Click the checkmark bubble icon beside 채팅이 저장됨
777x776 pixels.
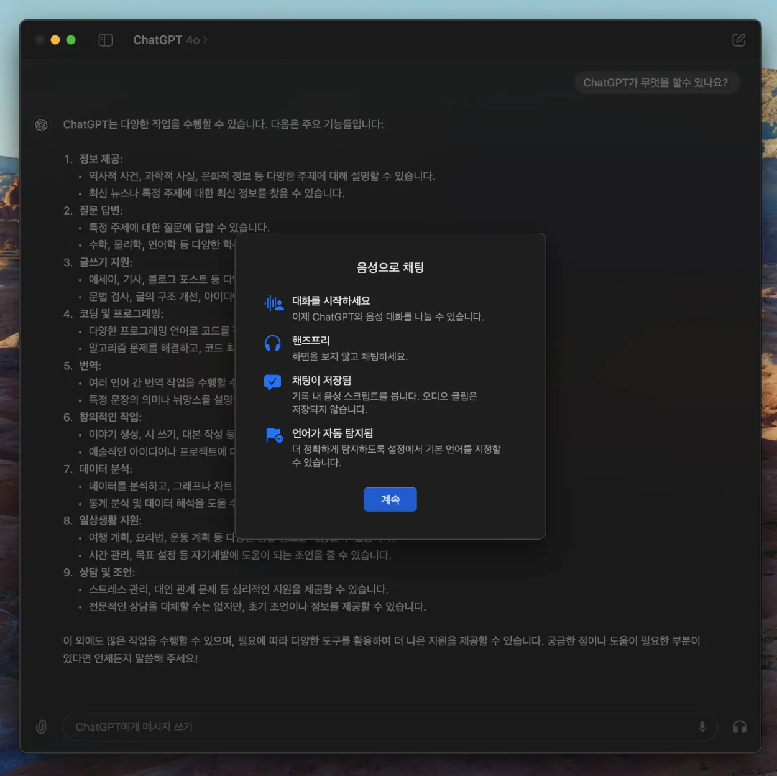click(272, 382)
